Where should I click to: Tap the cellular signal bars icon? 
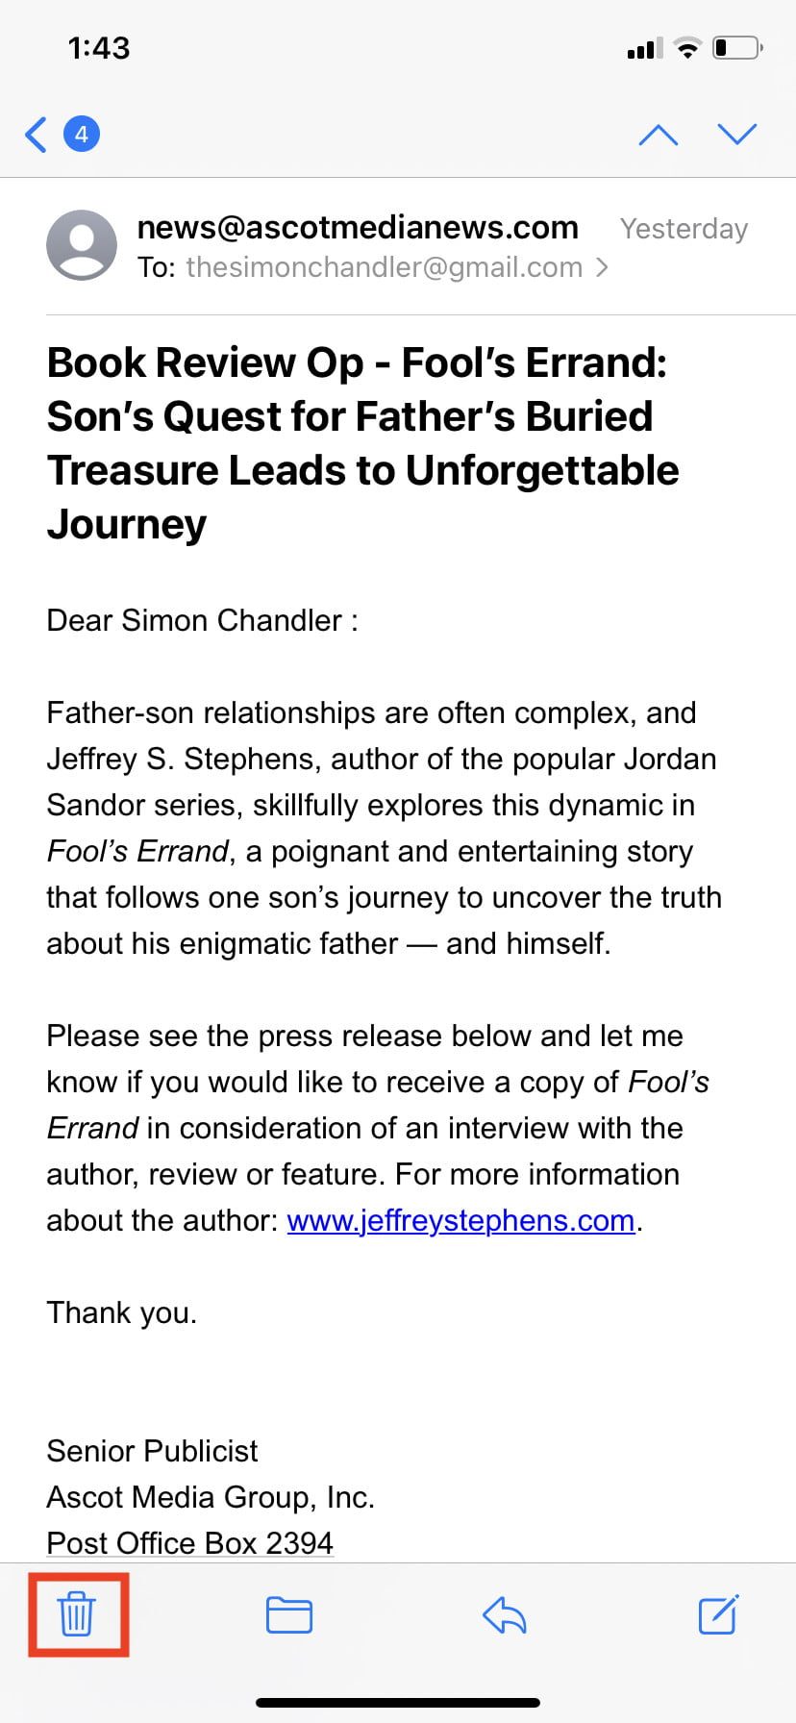[644, 48]
